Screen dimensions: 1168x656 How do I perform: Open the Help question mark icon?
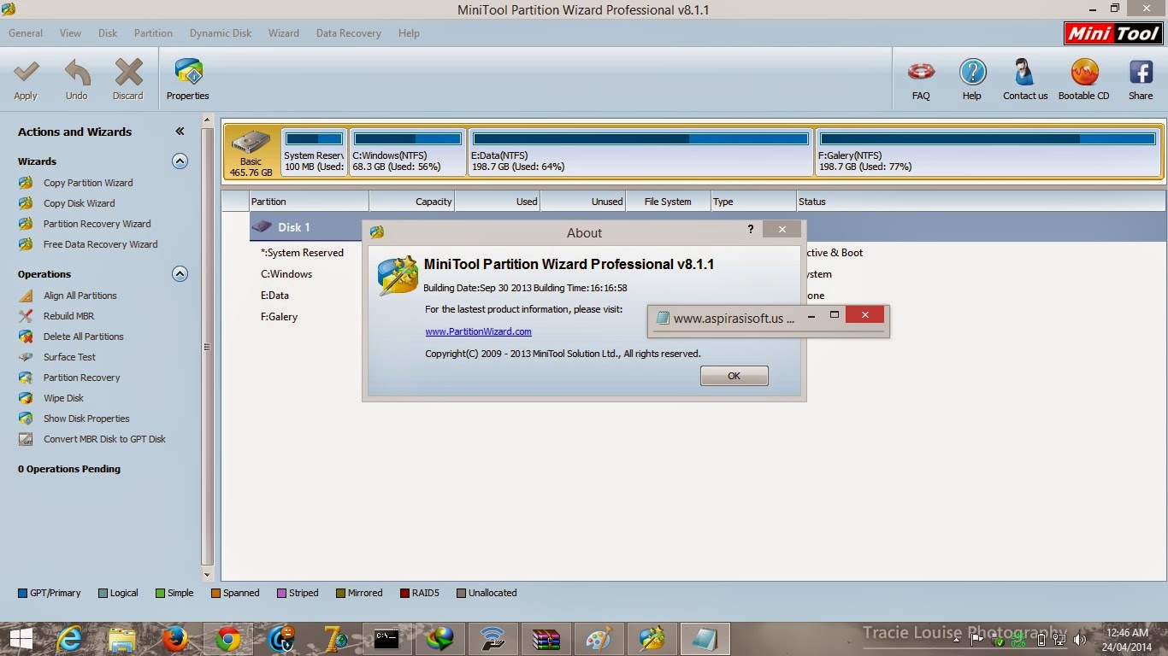(x=972, y=73)
